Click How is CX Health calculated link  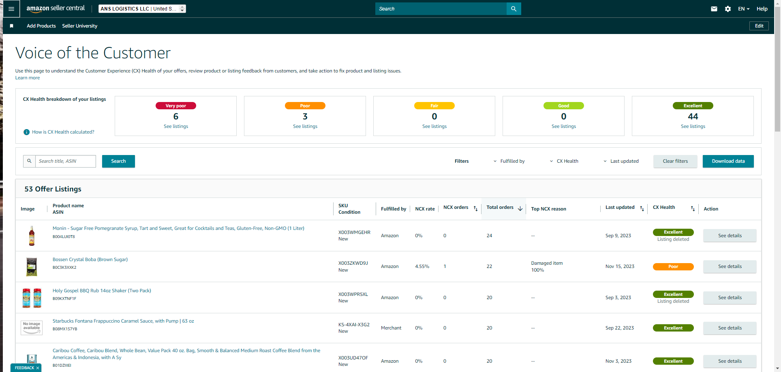tap(63, 132)
